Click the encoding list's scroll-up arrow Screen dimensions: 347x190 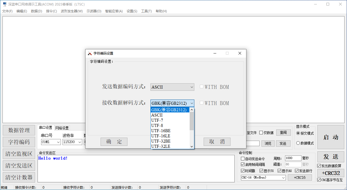(x=192, y=110)
